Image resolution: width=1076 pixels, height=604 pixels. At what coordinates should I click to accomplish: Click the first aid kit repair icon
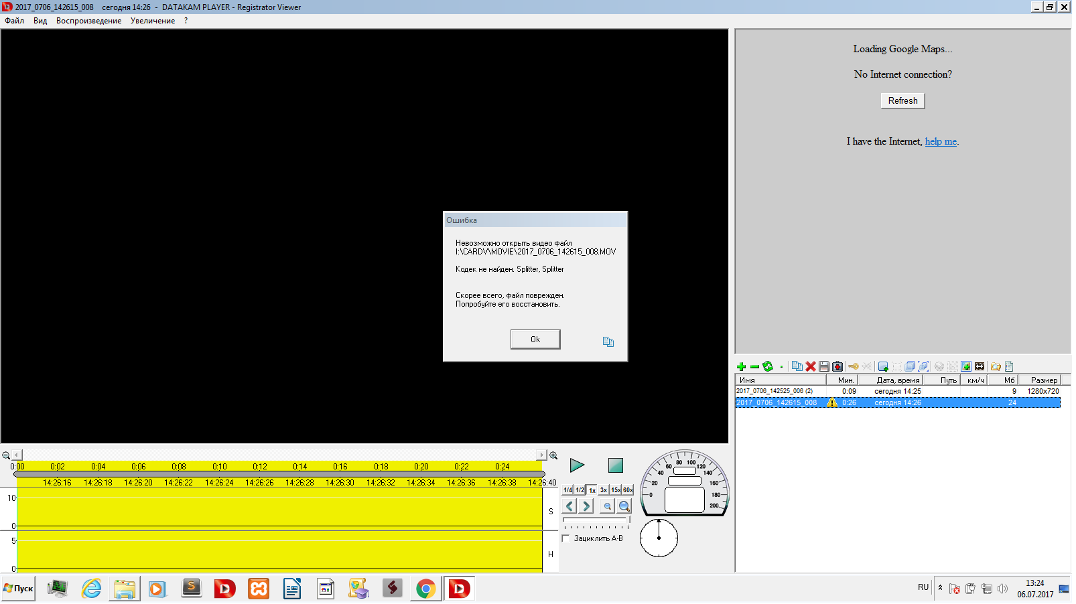837,366
